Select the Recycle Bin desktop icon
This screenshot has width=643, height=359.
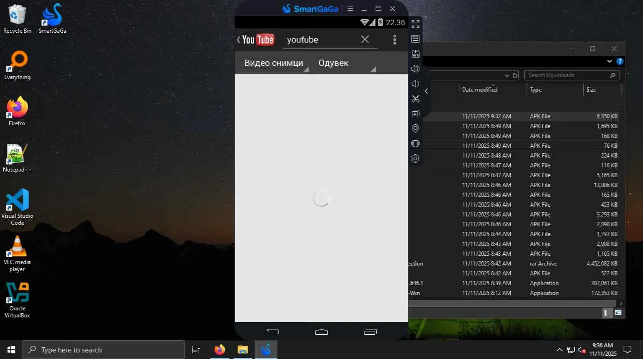17,19
